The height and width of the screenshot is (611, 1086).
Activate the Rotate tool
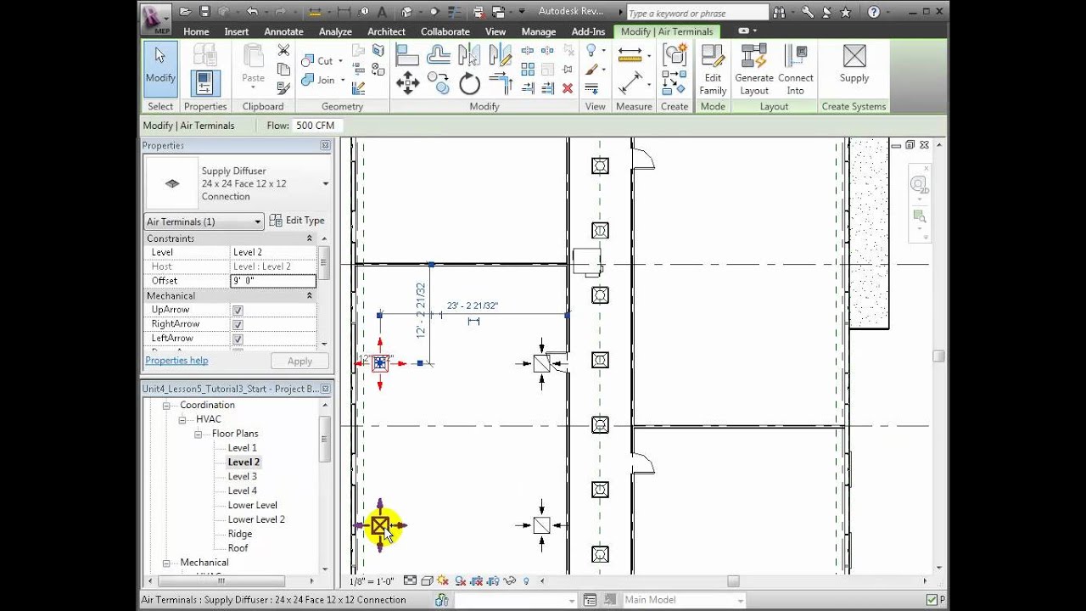point(469,83)
